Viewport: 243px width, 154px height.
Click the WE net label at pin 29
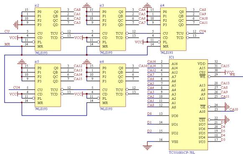[232, 75]
